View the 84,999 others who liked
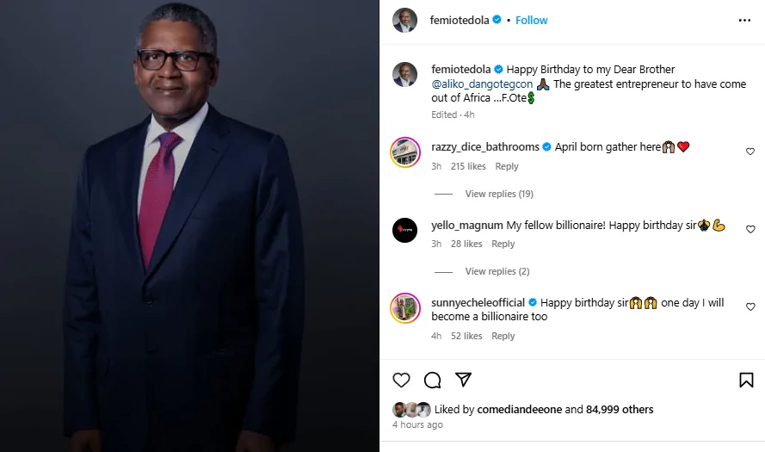765x452 pixels. click(620, 410)
